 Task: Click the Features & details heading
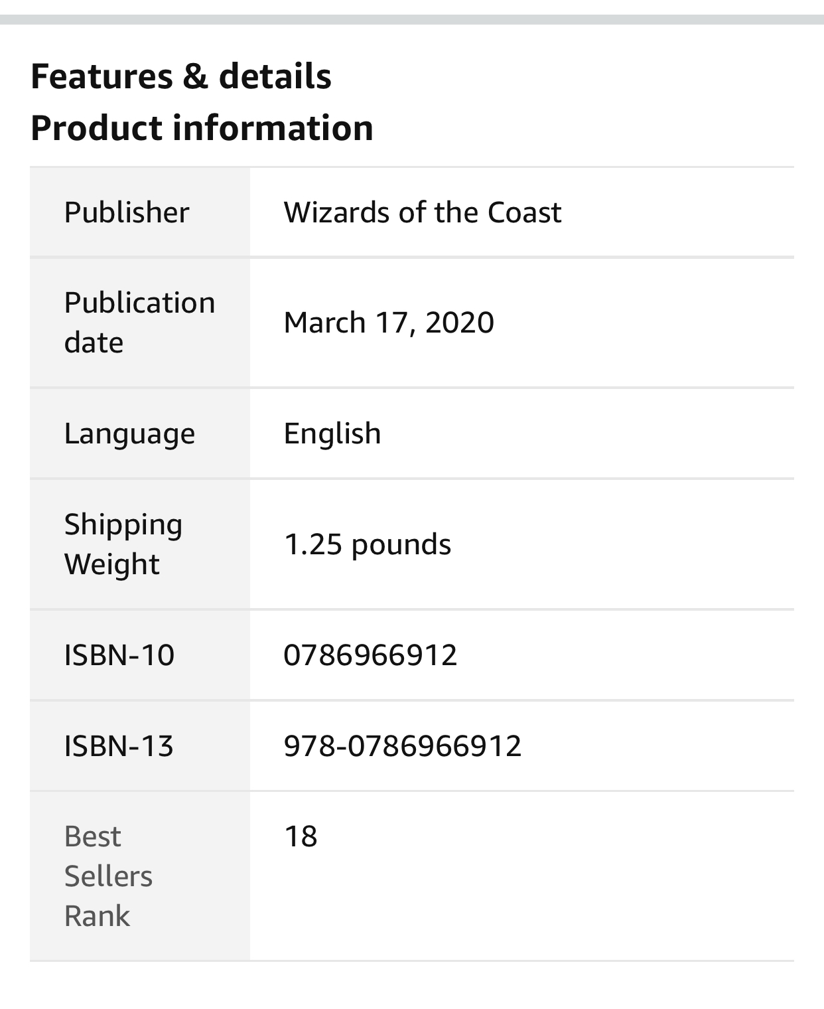coord(180,76)
